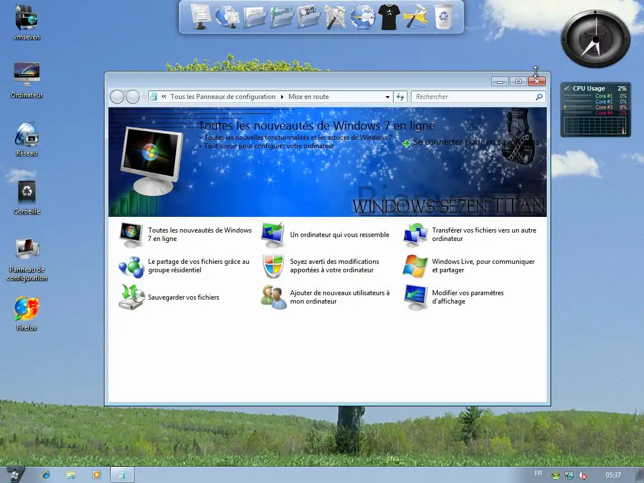The width and height of the screenshot is (644, 483).
Task: Expand the arrow before Mise en route
Action: point(282,97)
